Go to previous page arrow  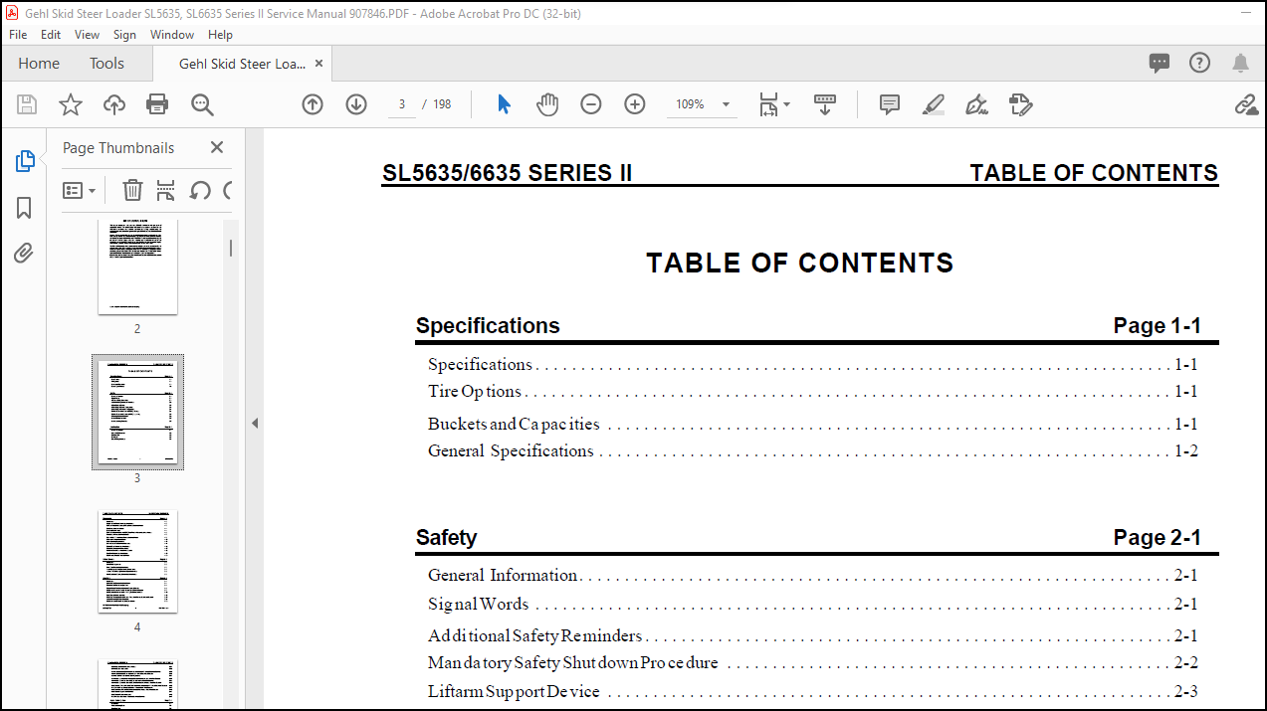pyautogui.click(x=313, y=104)
